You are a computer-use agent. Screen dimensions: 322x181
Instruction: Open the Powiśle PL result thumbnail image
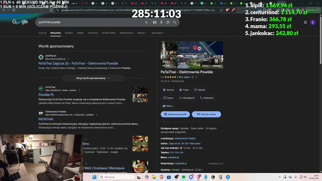pyautogui.click(x=140, y=95)
